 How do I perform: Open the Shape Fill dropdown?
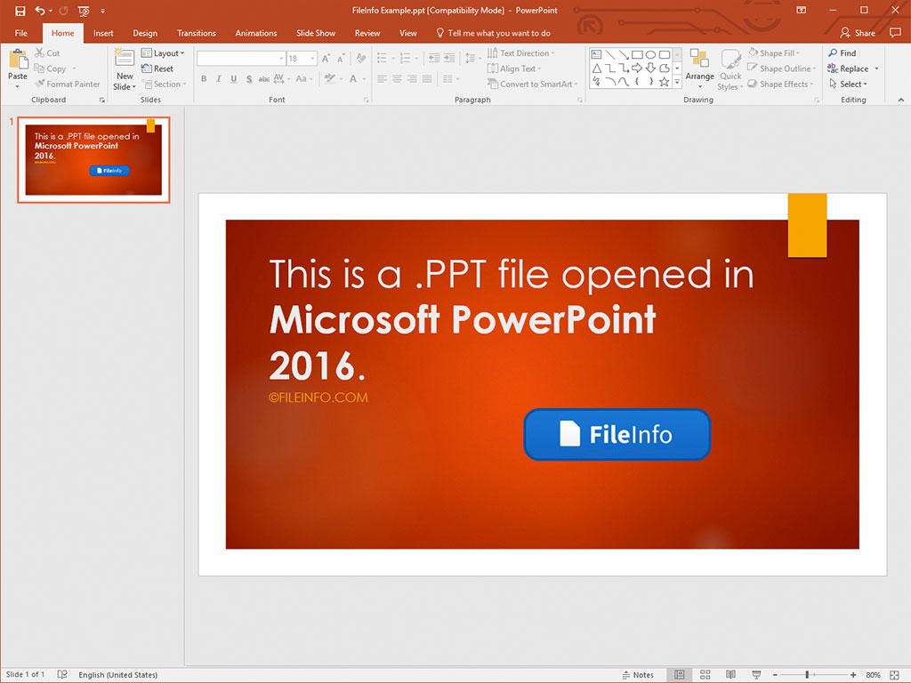coord(778,52)
